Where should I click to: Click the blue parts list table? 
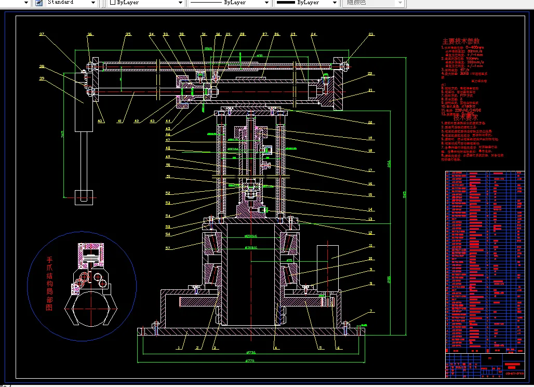click(485, 262)
